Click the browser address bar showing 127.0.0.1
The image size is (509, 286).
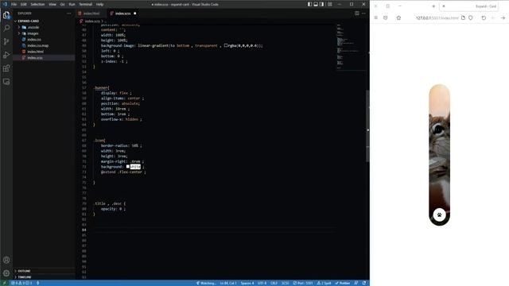pos(437,17)
